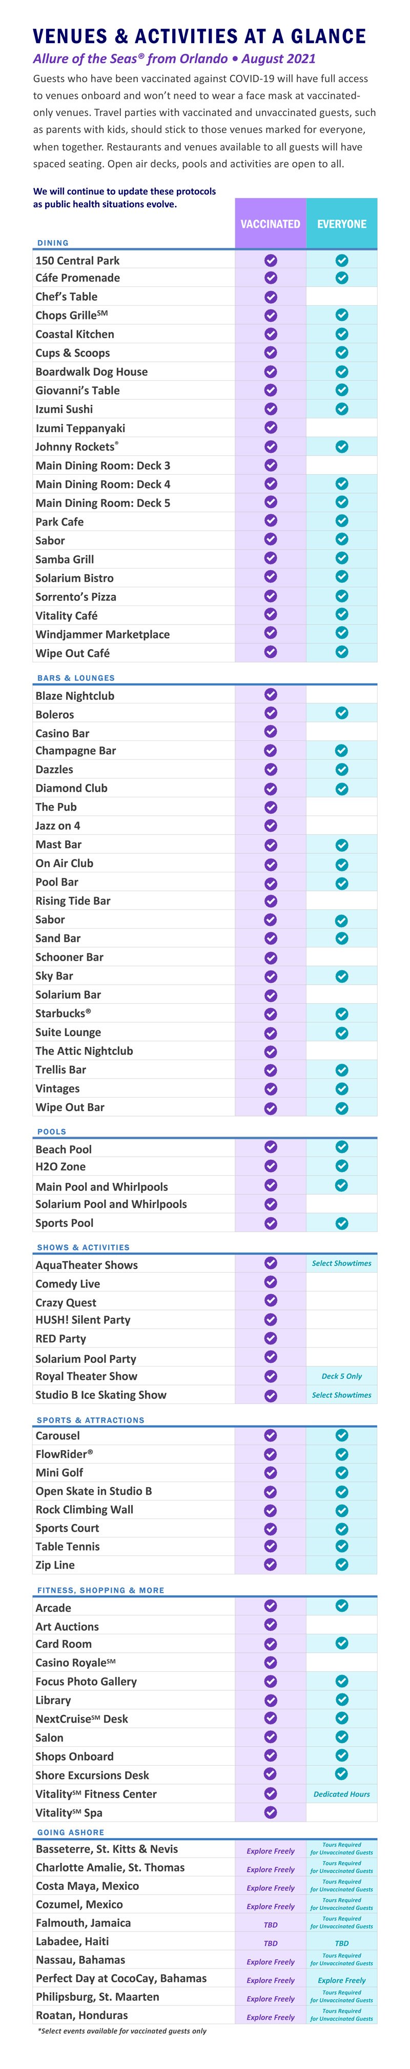Click the Vaccinated checkmark for Comedy Live
Screen dimensions: 410x2069
[271, 1283]
